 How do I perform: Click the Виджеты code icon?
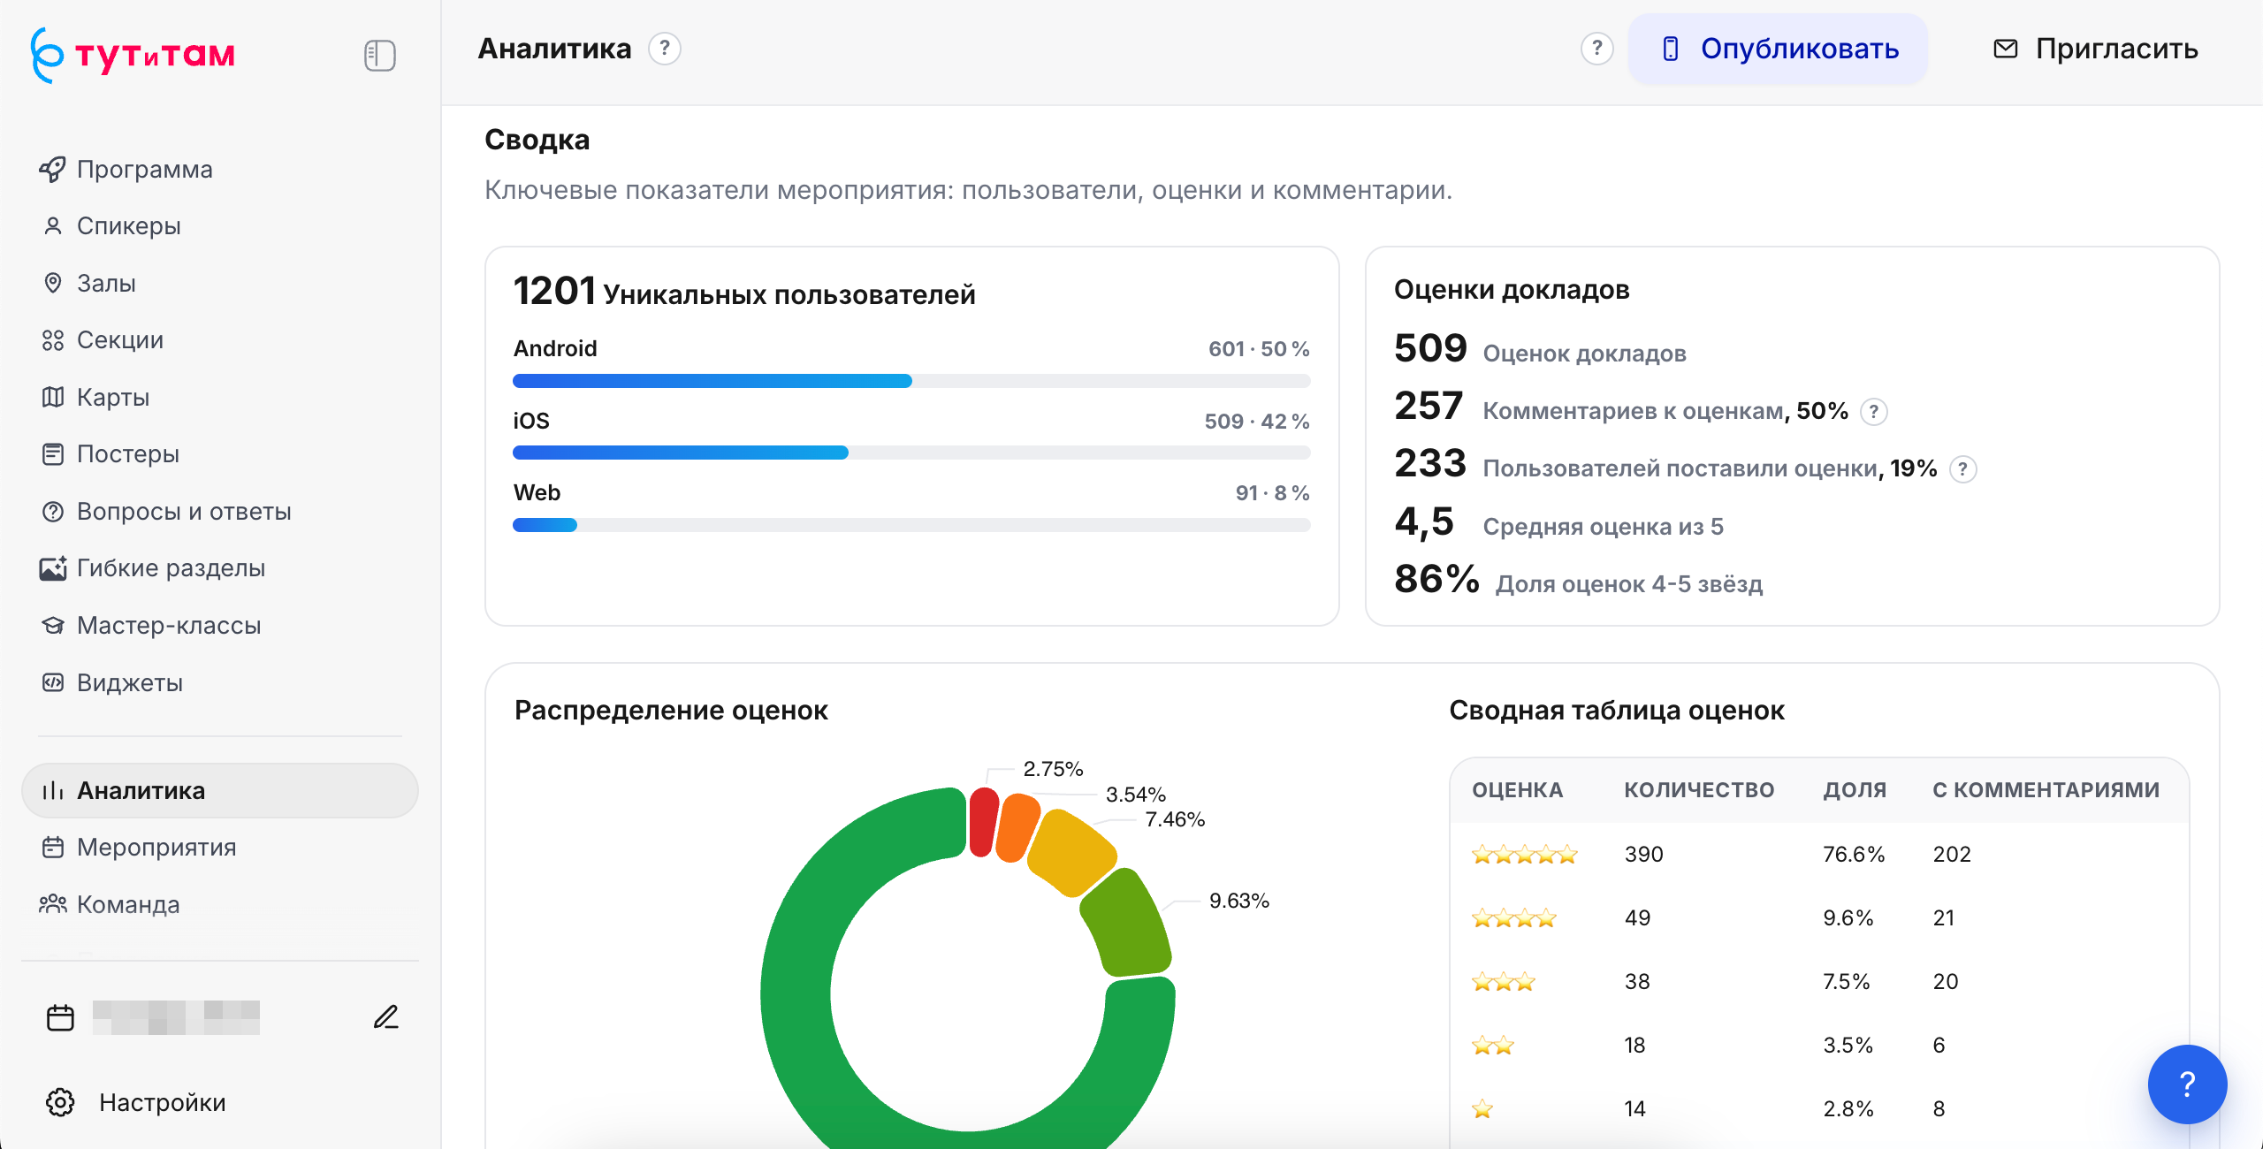[x=53, y=682]
